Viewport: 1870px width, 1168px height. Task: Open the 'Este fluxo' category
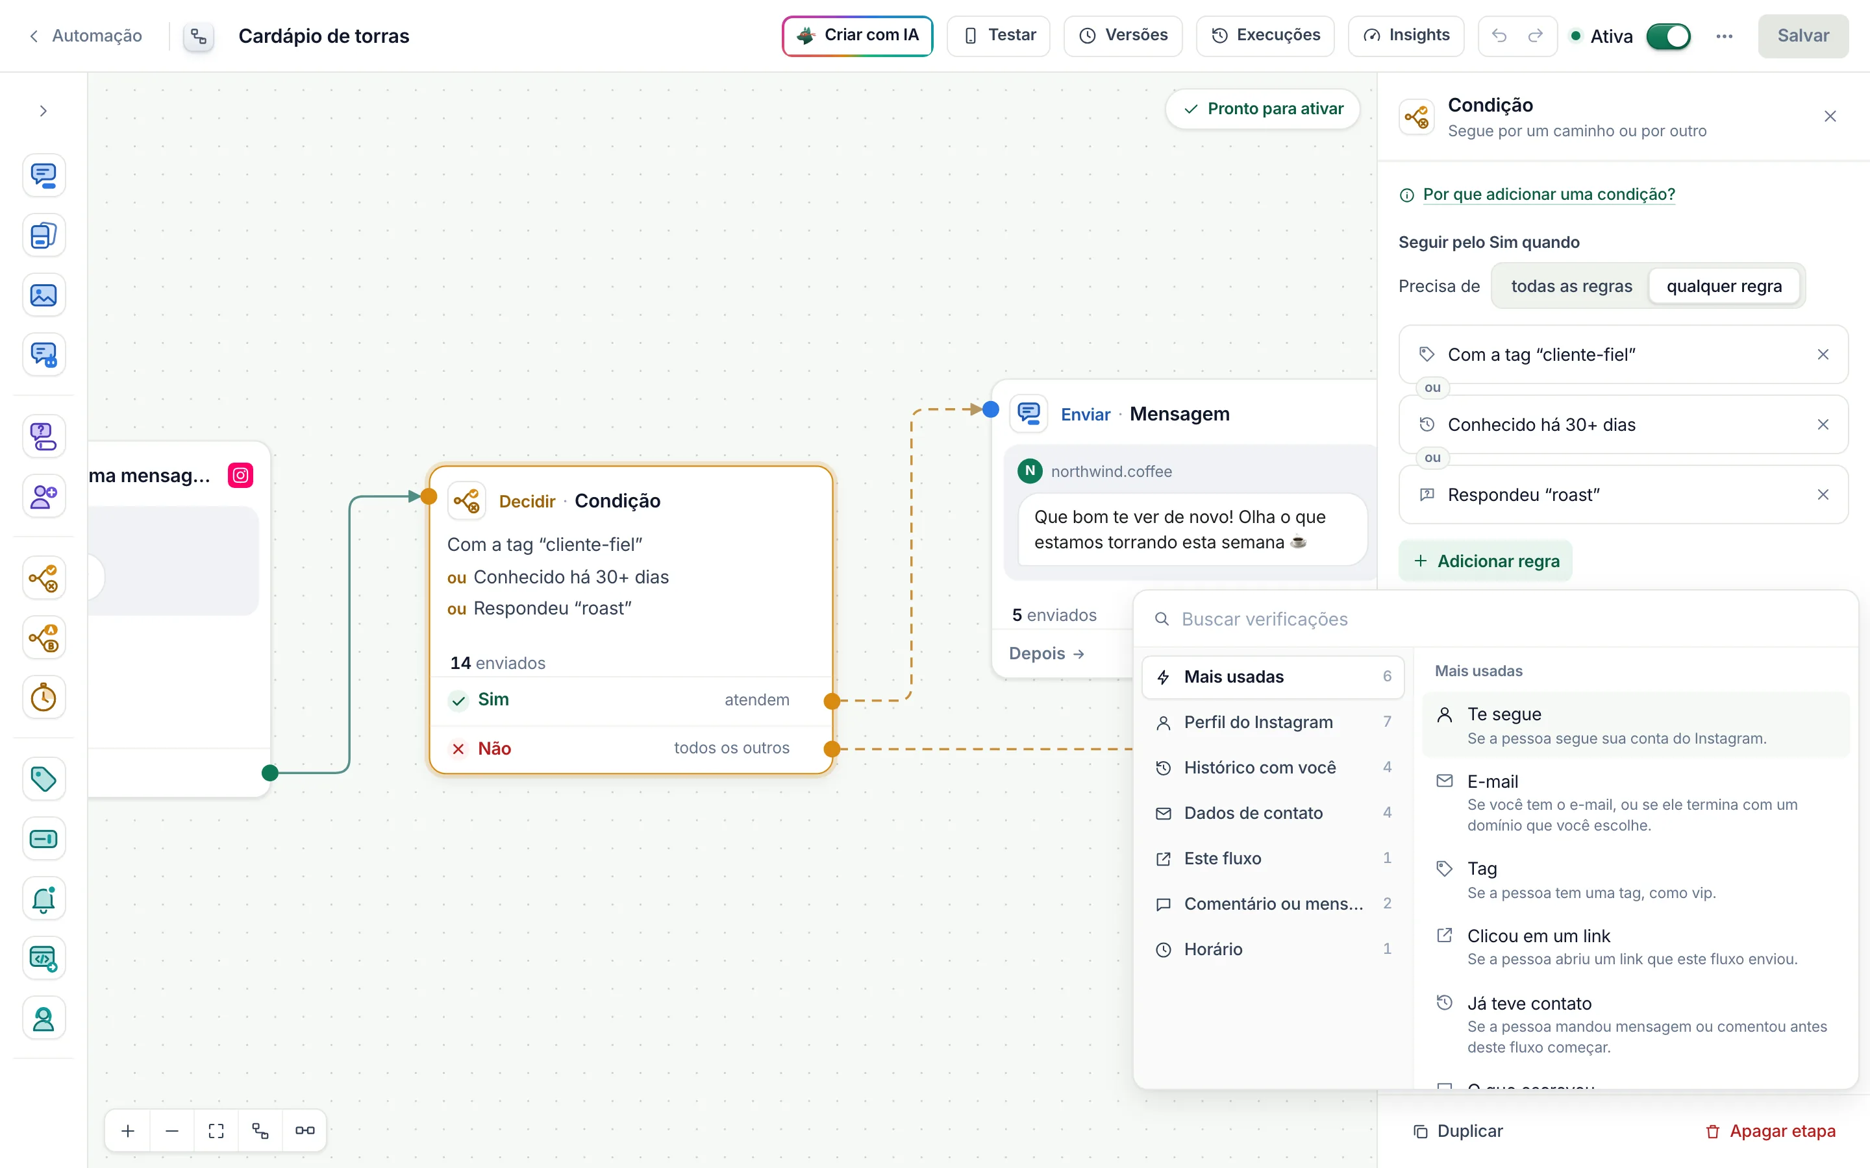click(x=1273, y=858)
